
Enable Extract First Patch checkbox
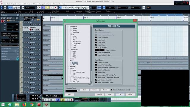(96, 62)
